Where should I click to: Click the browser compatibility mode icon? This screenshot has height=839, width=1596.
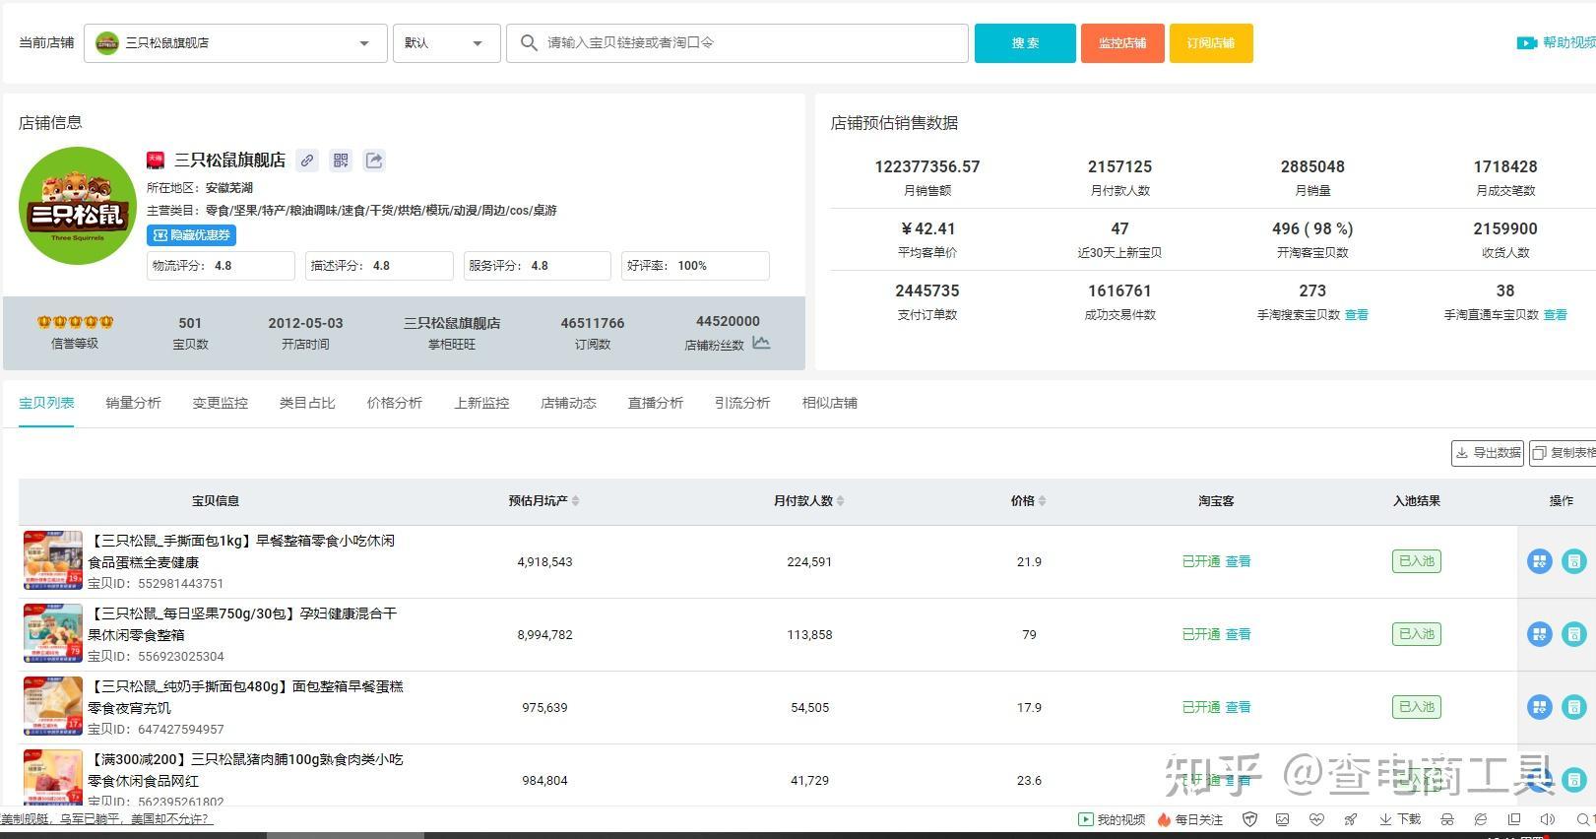point(1481,819)
